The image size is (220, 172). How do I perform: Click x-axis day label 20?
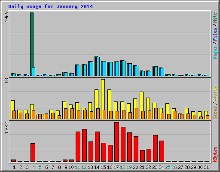[135, 167]
